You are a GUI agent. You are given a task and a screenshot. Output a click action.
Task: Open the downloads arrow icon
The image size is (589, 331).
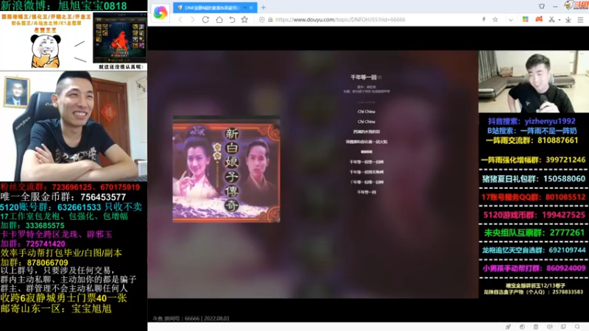[x=568, y=20]
